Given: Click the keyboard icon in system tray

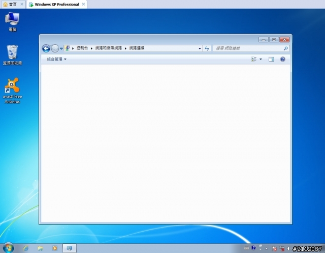Looking at the screenshot, I should (x=246, y=248).
